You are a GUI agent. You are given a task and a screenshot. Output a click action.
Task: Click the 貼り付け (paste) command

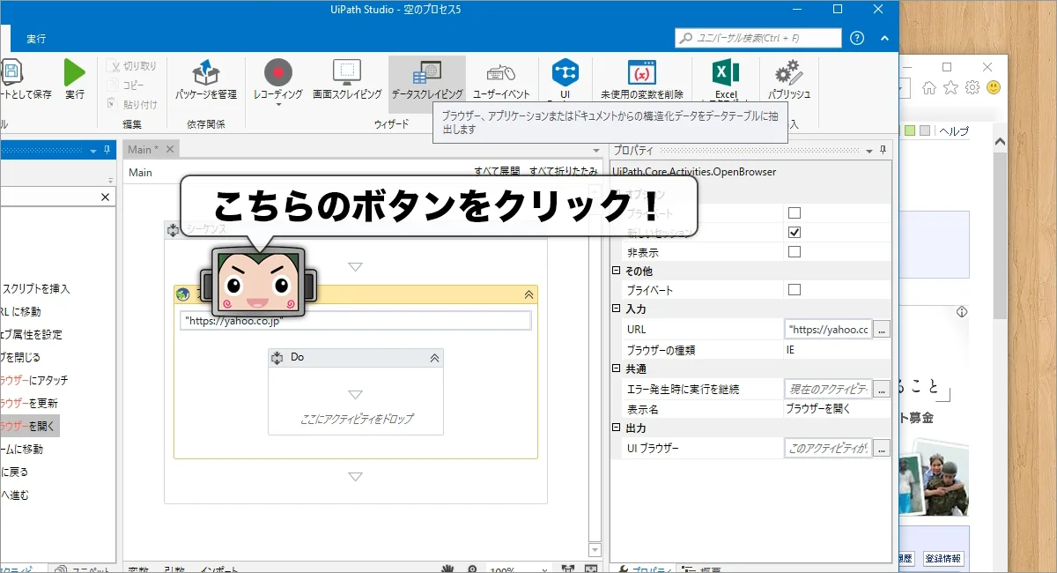coord(131,104)
